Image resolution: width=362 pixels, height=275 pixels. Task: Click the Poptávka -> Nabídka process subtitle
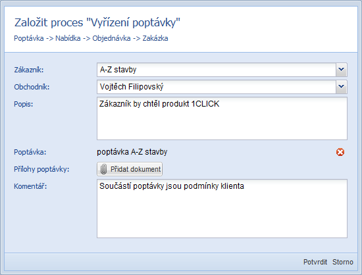tap(91, 38)
